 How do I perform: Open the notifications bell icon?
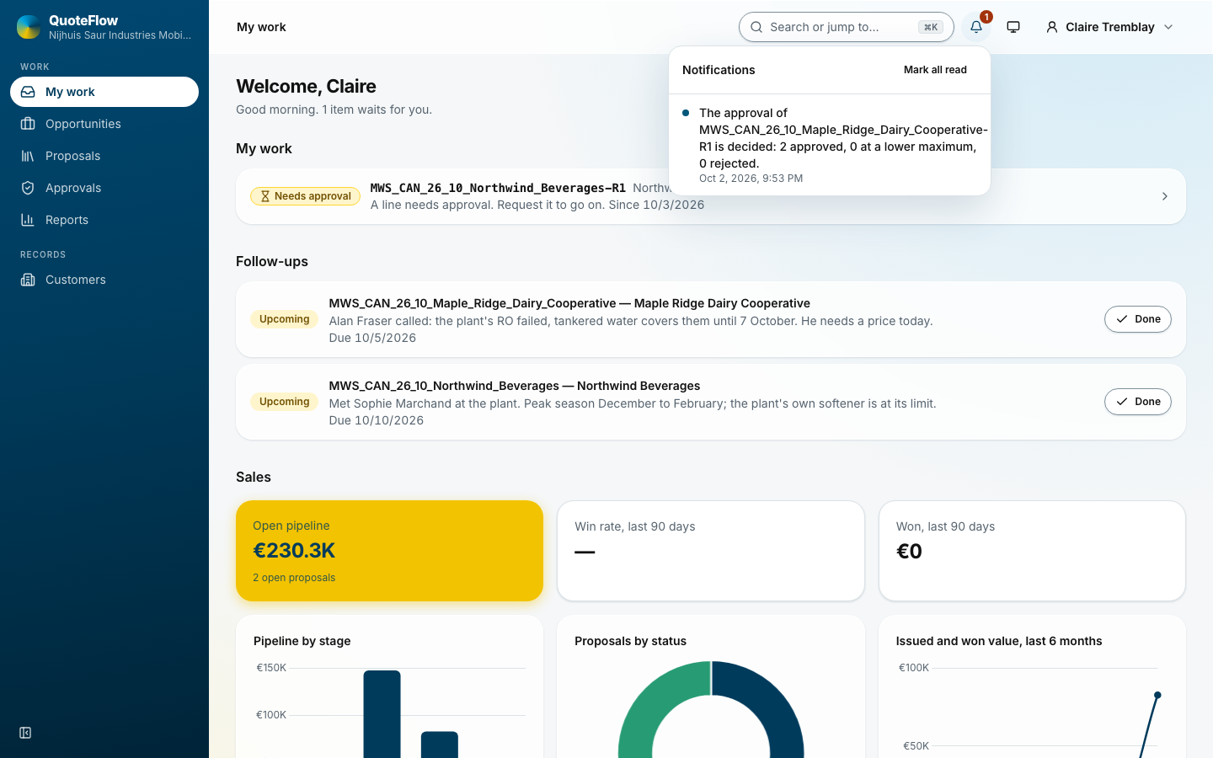click(x=976, y=27)
